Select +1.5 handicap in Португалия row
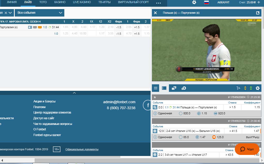 pos(137,27)
